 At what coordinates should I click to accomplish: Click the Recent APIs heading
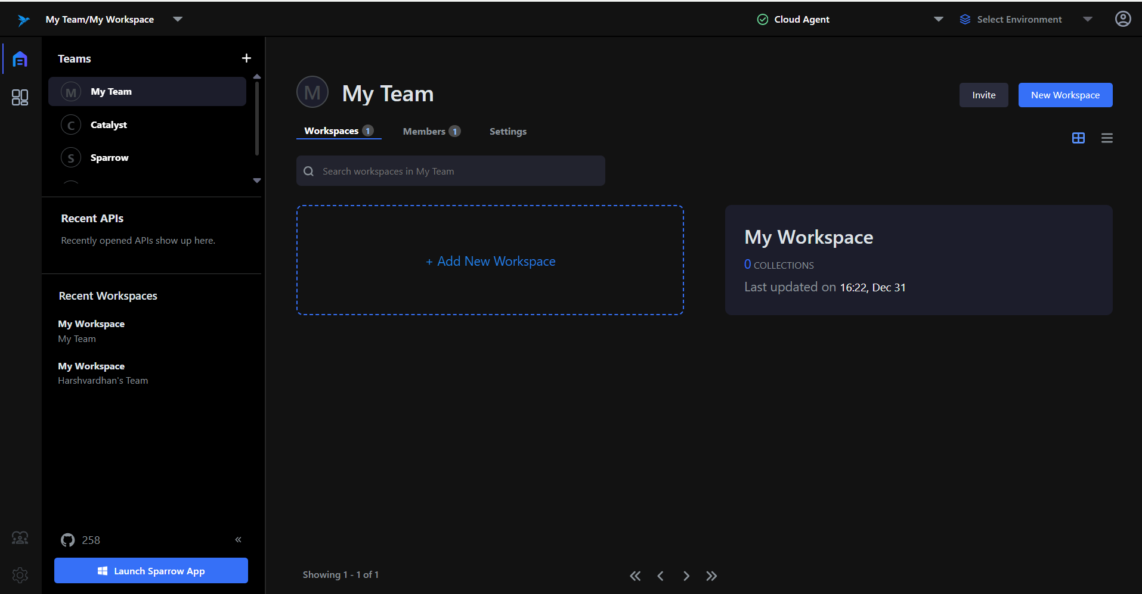pos(92,219)
